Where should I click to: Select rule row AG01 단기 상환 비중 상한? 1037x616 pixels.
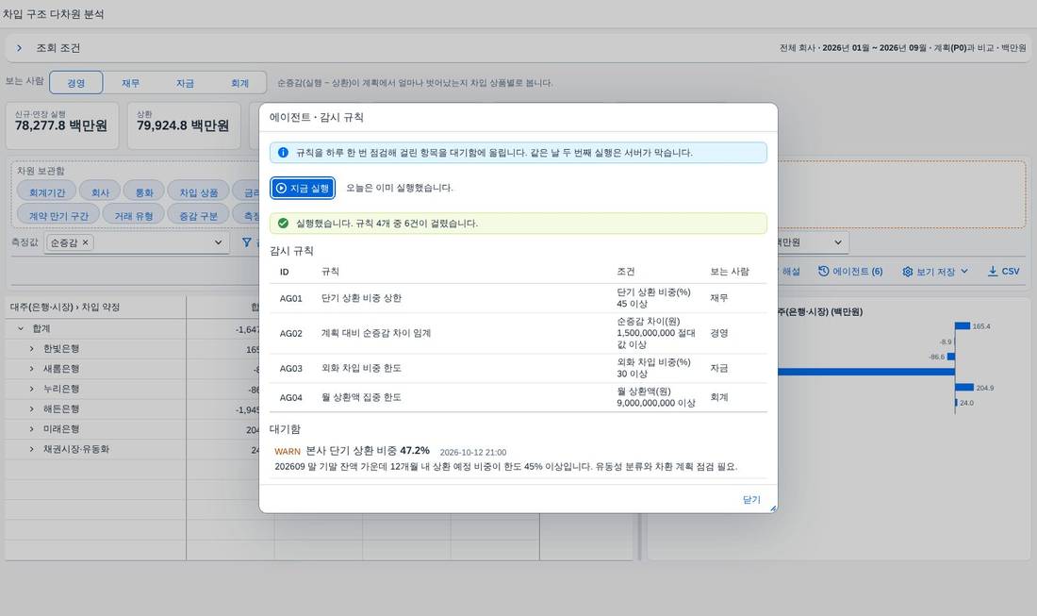click(518, 298)
